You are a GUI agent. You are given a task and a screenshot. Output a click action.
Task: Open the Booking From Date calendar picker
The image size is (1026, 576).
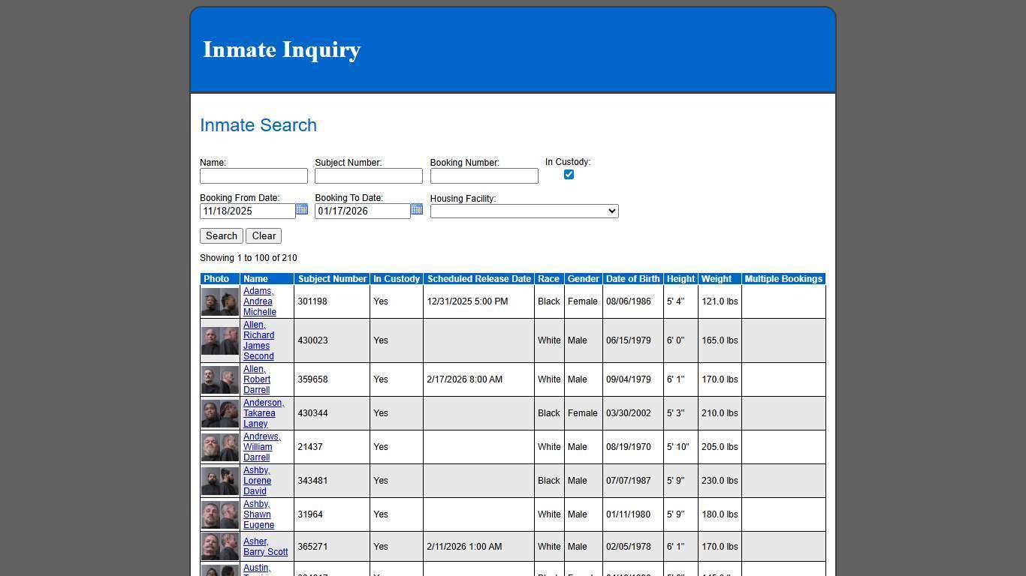point(302,210)
